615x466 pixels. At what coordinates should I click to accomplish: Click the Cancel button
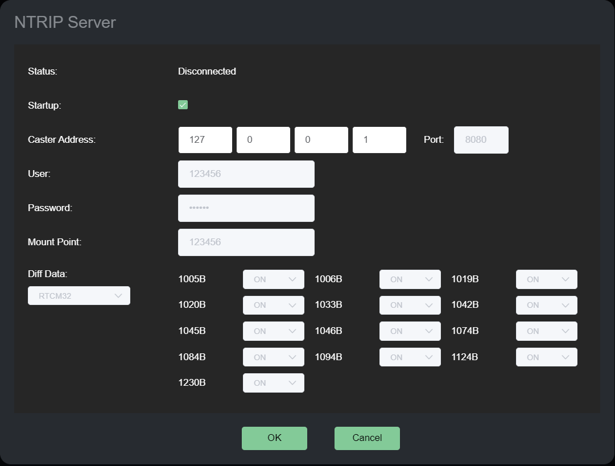[367, 438]
